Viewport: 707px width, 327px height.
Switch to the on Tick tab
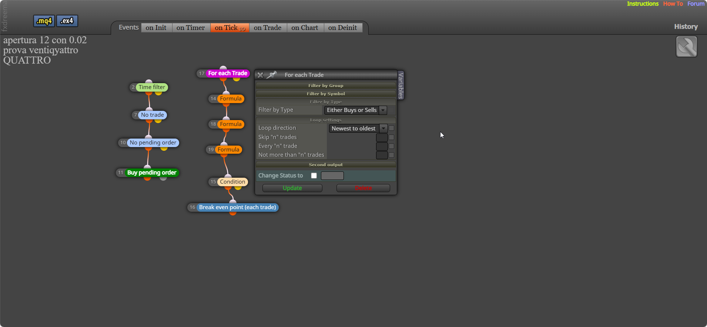230,28
